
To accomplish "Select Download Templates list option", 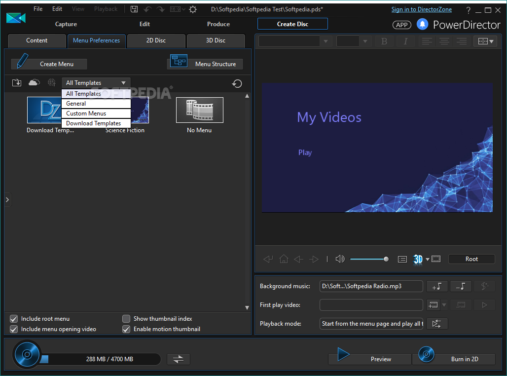I will (x=96, y=123).
